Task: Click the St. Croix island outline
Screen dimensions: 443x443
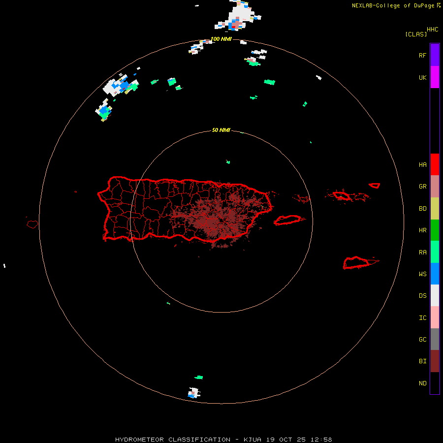Action: (356, 263)
